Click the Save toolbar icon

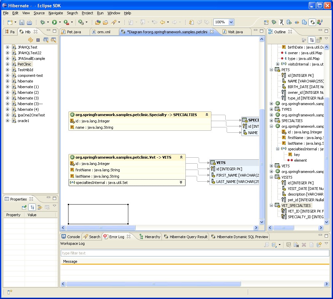click(x=22, y=22)
